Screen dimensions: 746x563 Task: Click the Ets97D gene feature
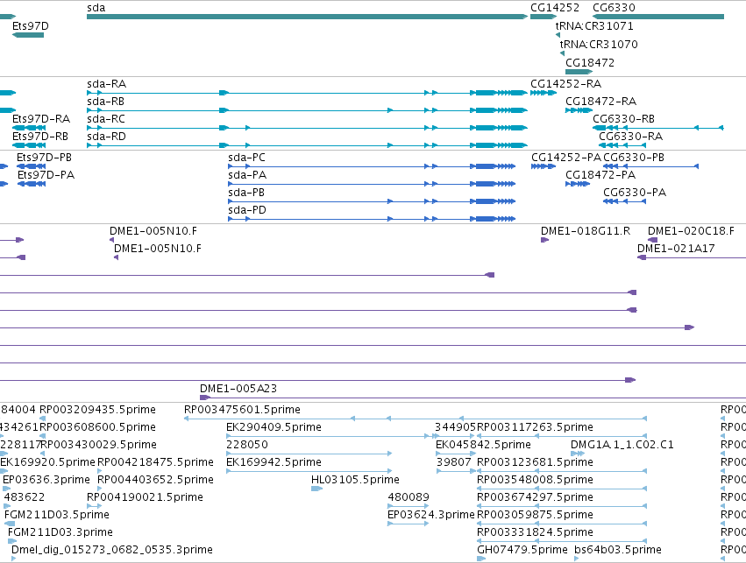[27, 35]
